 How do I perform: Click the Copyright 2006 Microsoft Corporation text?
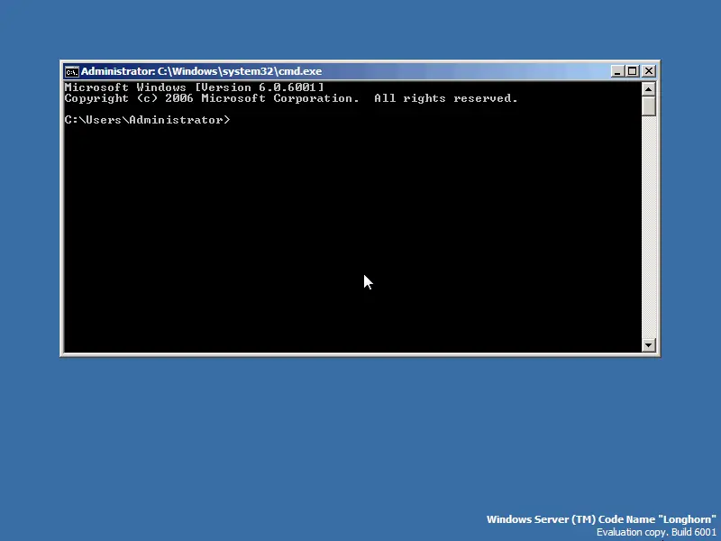(x=212, y=98)
